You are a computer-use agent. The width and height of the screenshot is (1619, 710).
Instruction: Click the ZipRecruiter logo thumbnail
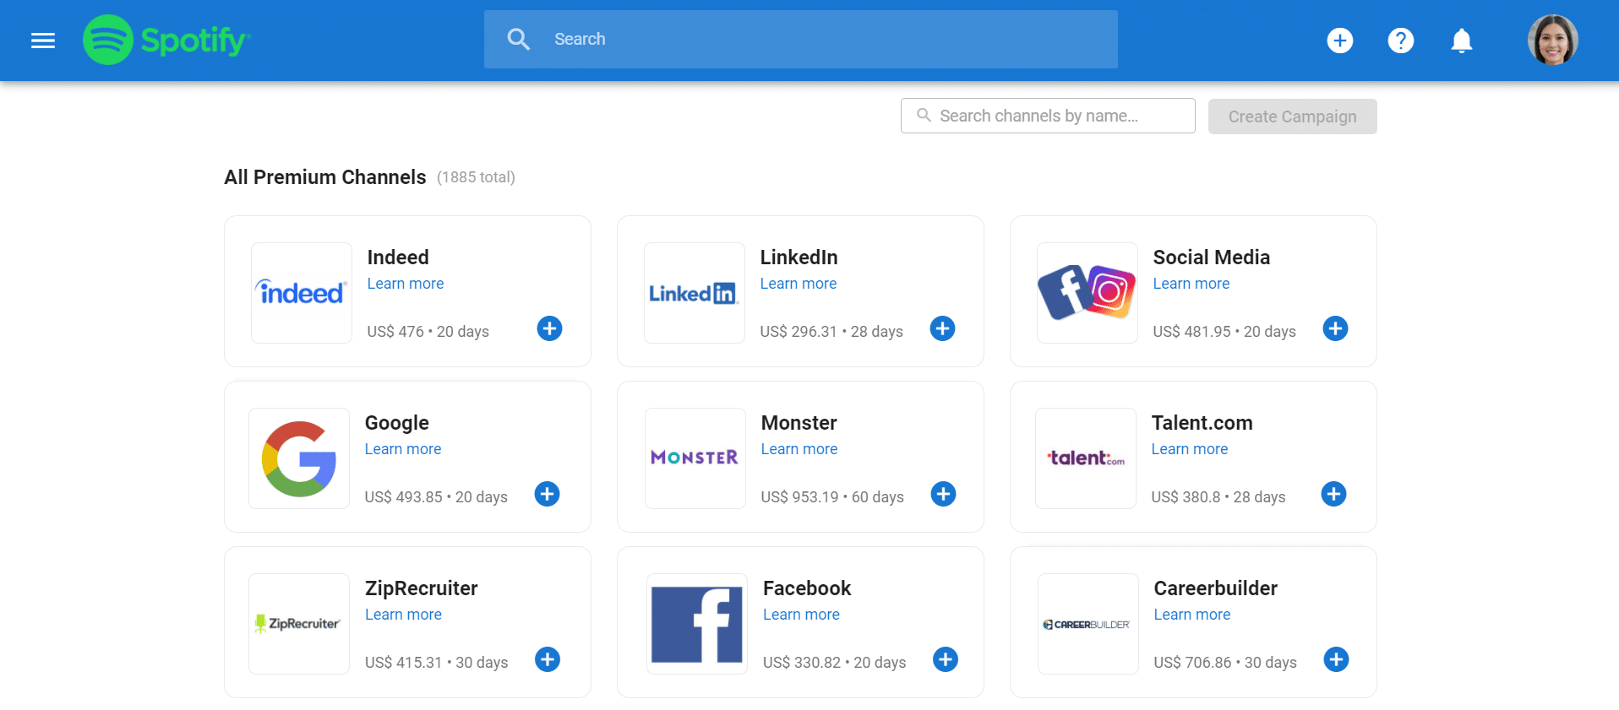click(x=299, y=624)
